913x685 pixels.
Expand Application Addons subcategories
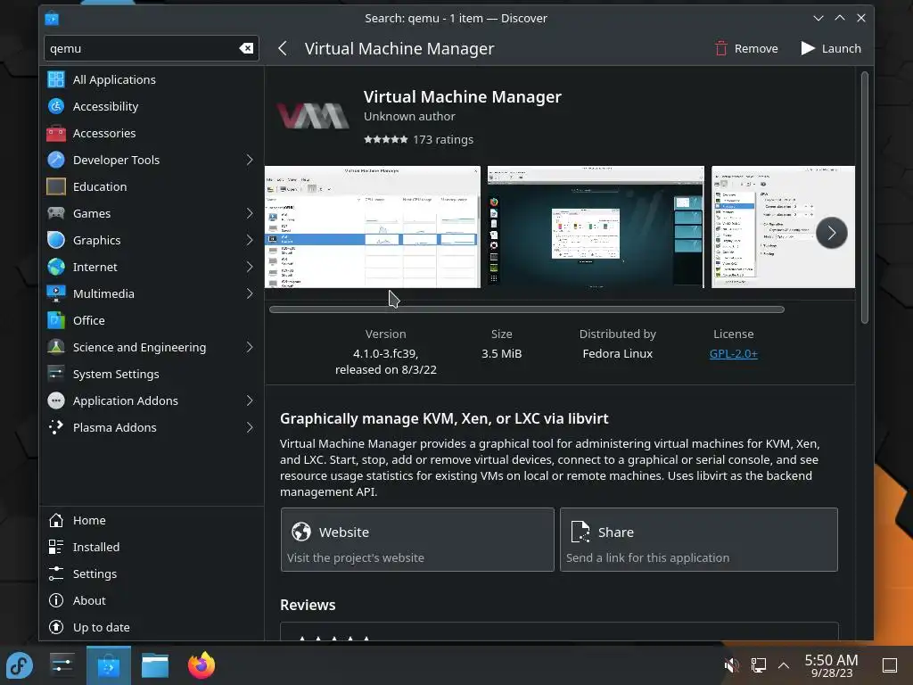(x=250, y=400)
